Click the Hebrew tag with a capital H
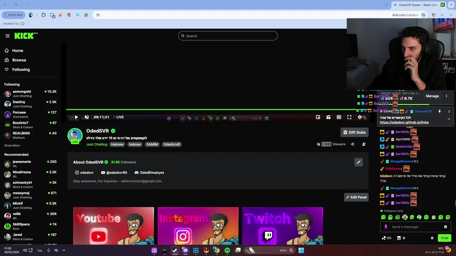 (117, 144)
